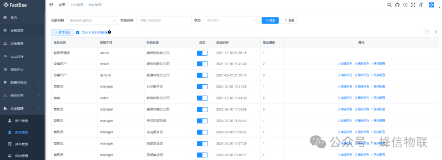Viewport: 442px width, 160px height.
Task: Expand 数据可视化 sidebar menu
Action: tap(23, 83)
